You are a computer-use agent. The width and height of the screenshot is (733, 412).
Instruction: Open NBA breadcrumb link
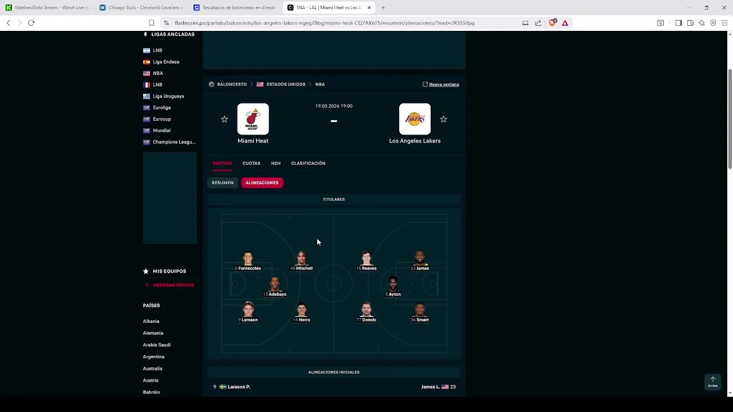[x=320, y=84]
